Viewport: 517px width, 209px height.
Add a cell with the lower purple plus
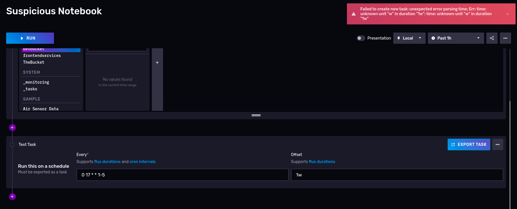12,197
